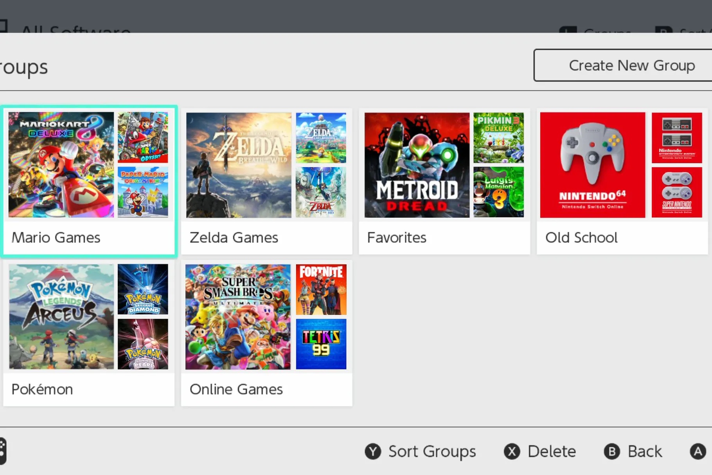Select the Tetris 99 cover
This screenshot has height=475, width=712.
[321, 344]
